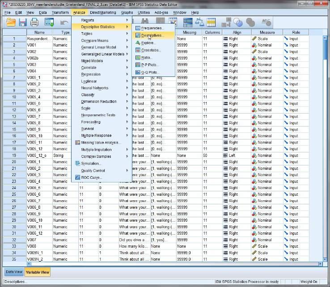Viewport: 330px width, 287px height.
Task: Expand the Compare Means submenu
Action: coord(102,40)
